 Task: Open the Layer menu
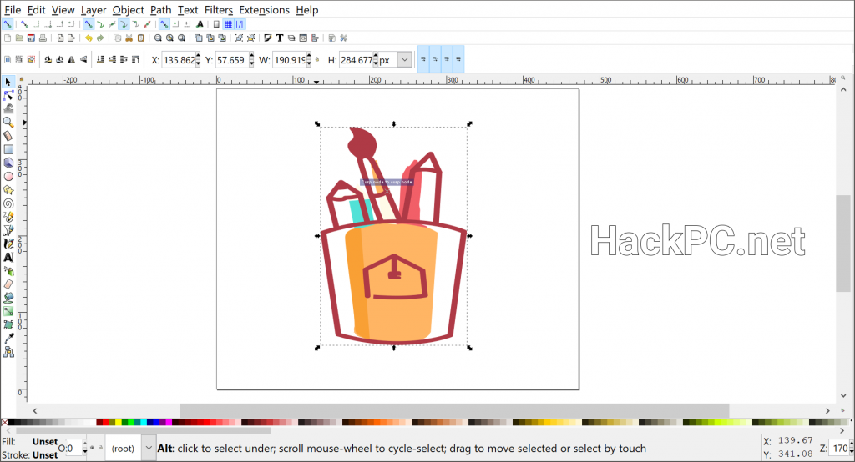coord(94,10)
